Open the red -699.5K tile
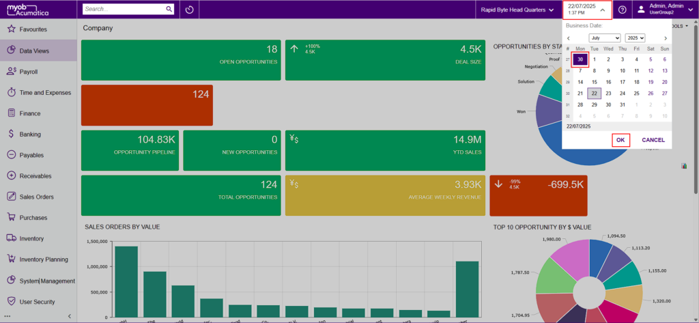Viewport: 699px width, 323px height. (x=539, y=195)
